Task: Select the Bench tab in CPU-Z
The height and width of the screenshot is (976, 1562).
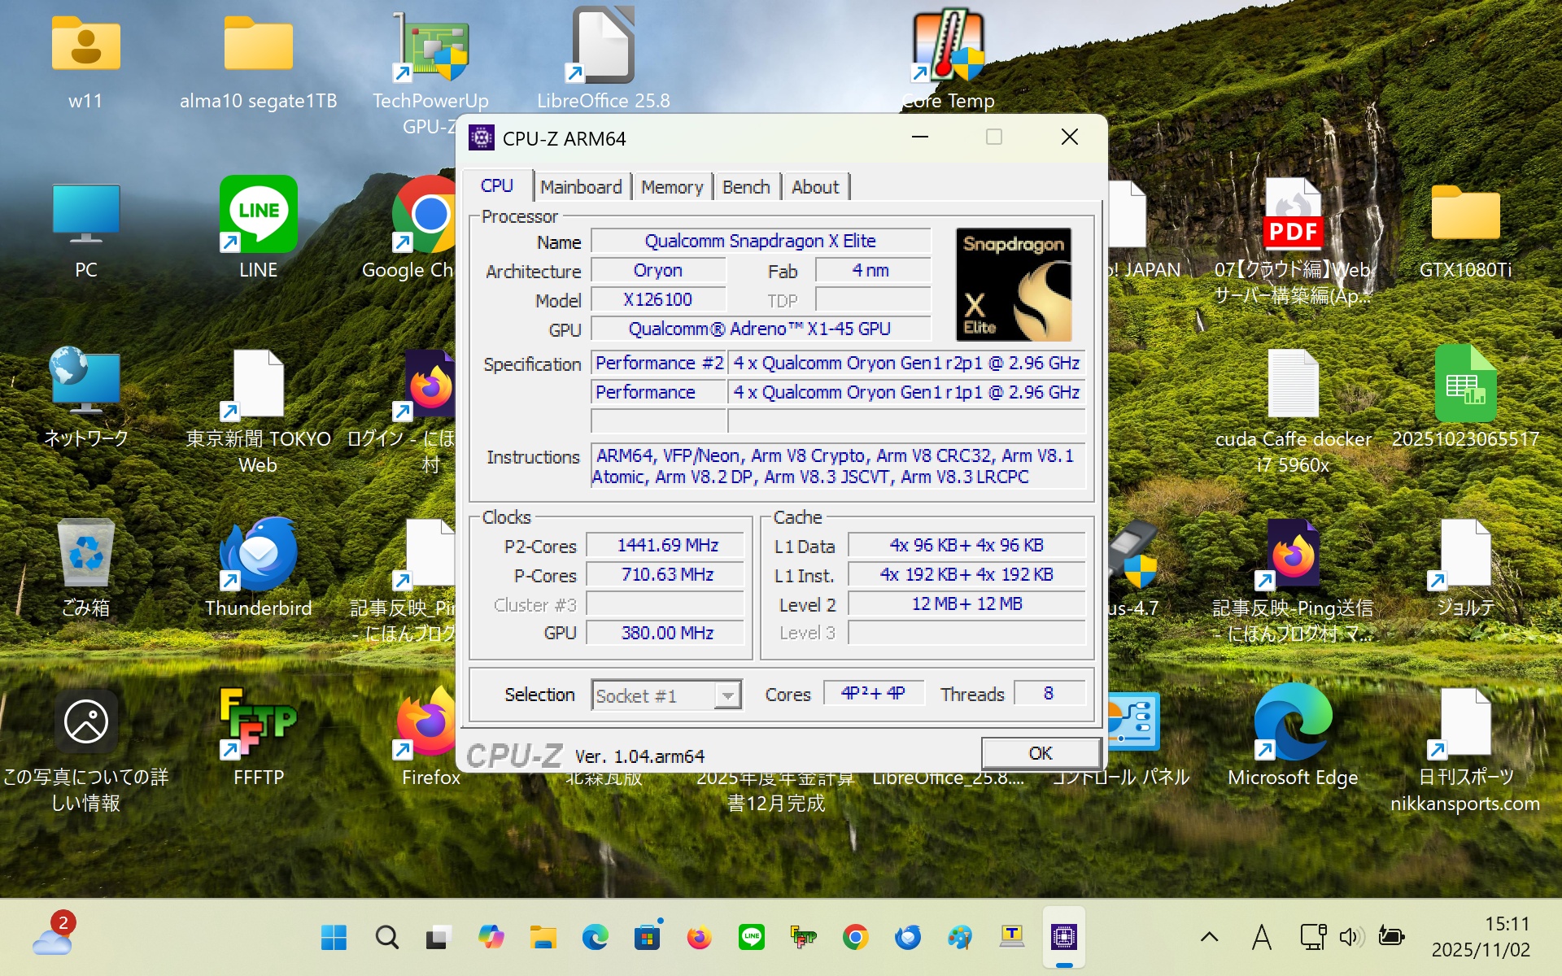Action: pyautogui.click(x=746, y=187)
